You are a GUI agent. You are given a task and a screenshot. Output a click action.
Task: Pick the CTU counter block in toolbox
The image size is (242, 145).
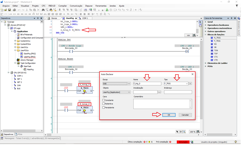(216, 57)
